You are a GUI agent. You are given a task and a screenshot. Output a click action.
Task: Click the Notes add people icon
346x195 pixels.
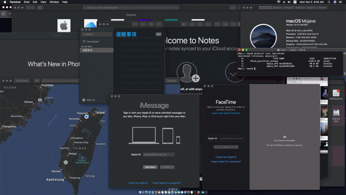coord(225,24)
